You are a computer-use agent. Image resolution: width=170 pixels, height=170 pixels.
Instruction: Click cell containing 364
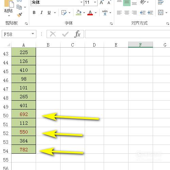[x=24, y=140]
